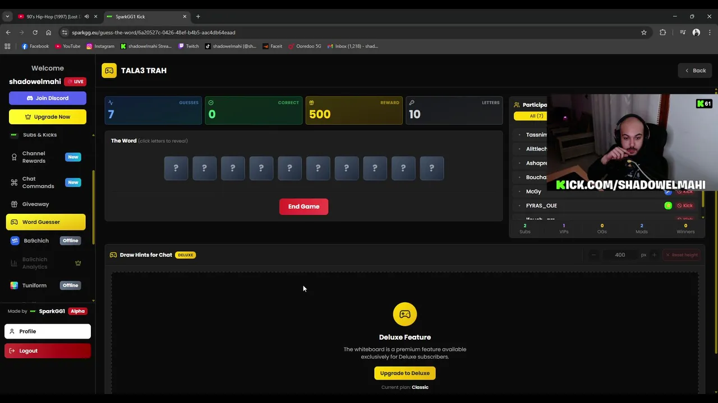
Task: Open the shadowelmahi TikTok bookmark
Action: [x=231, y=46]
